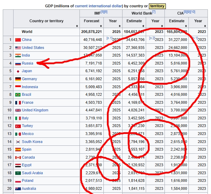
Task: Open the India country link
Action: [x=26, y=55]
